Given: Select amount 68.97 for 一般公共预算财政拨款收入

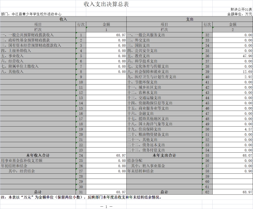Looking at the screenshot, I should tap(106, 35).
